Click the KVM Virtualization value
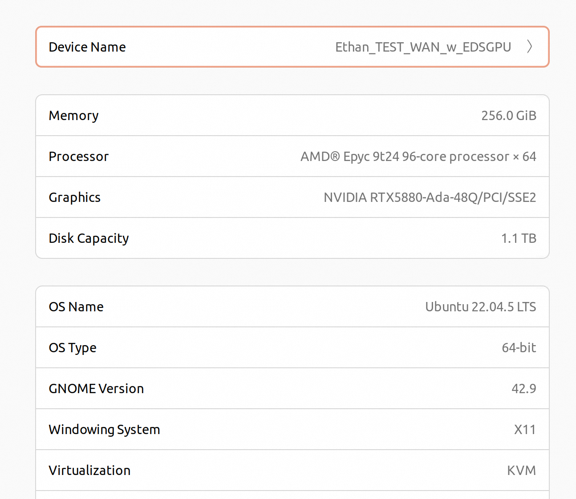 [521, 471]
